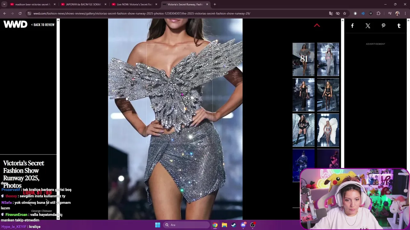Open the media control music icon
The width and height of the screenshot is (410, 230).
coord(390,13)
